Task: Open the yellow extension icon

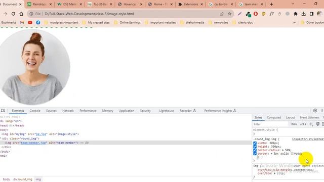Action: [x=264, y=14]
